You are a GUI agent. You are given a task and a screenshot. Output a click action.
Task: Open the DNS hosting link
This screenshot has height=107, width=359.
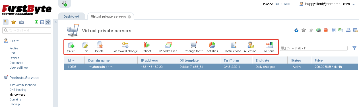click(18, 90)
